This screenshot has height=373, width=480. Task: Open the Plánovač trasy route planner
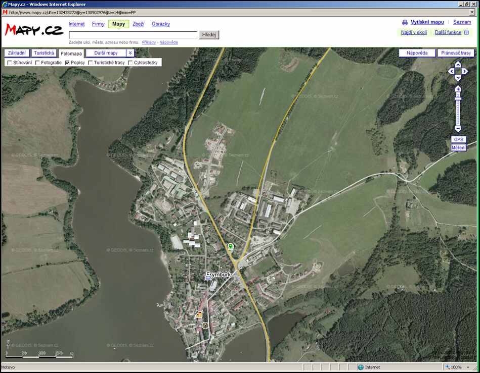point(456,53)
